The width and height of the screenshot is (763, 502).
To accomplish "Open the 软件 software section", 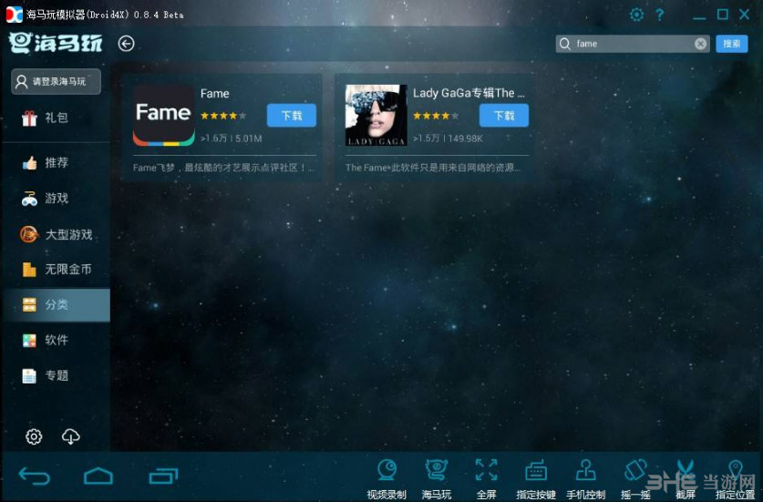I will pyautogui.click(x=56, y=340).
